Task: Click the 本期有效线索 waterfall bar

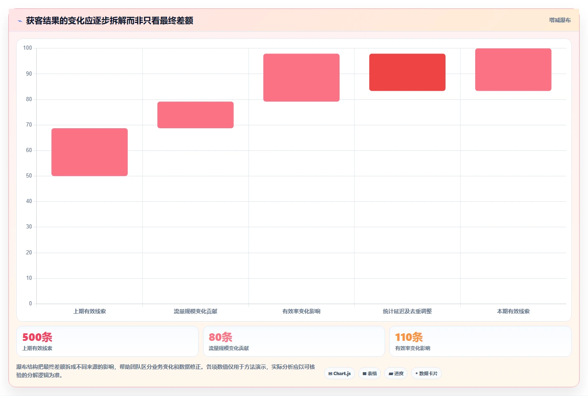Action: pyautogui.click(x=513, y=70)
